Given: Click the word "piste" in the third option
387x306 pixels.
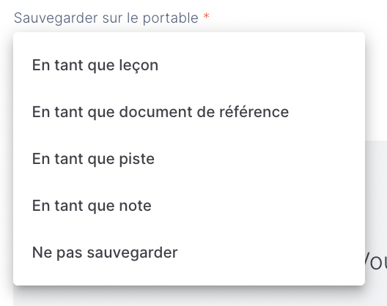Looking at the screenshot, I should click(137, 160).
